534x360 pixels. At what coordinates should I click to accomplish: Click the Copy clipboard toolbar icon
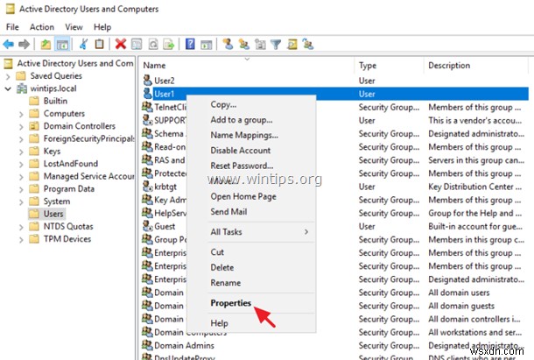(99, 44)
